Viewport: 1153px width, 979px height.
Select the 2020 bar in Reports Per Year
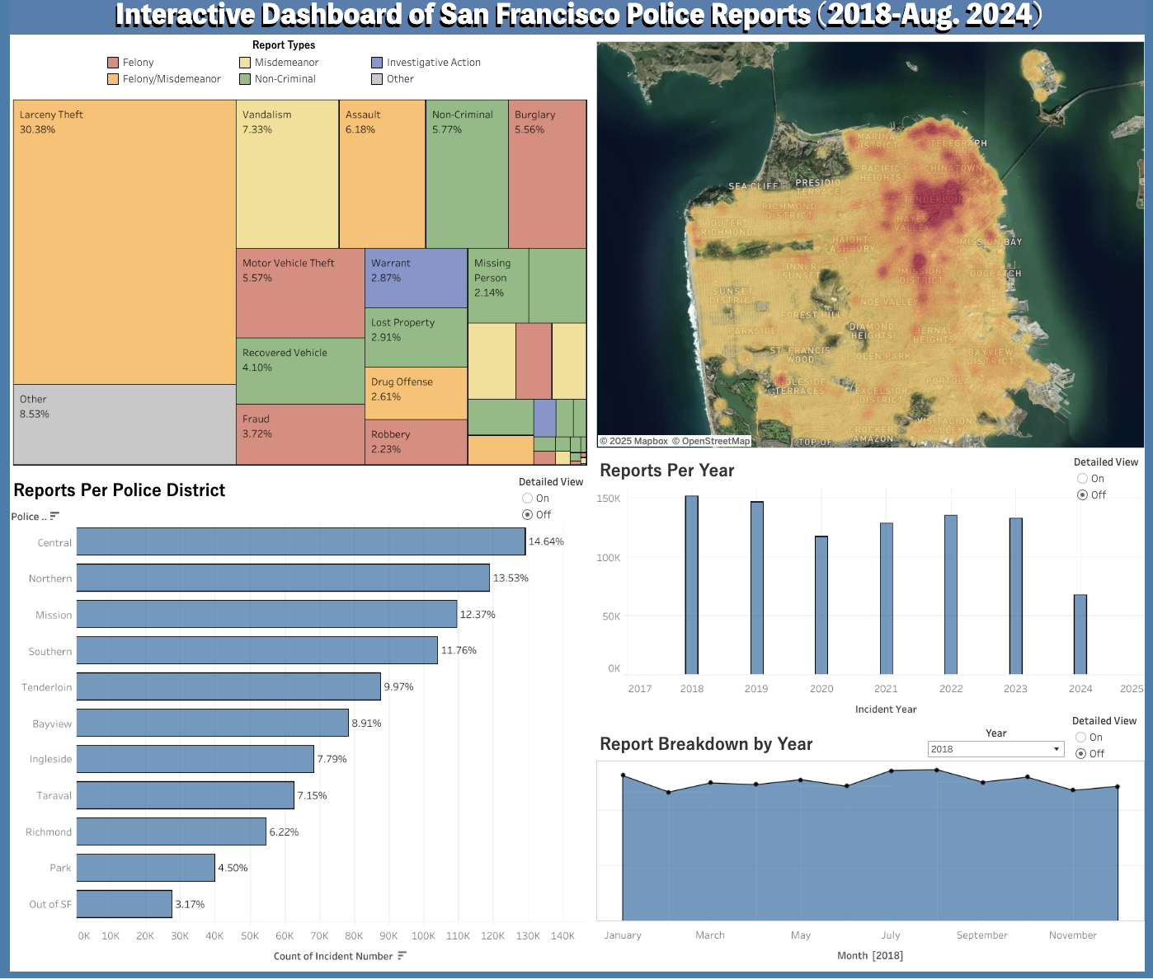click(821, 605)
